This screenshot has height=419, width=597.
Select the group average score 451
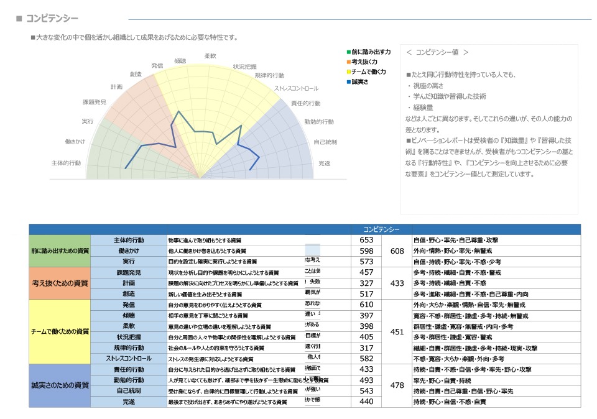coord(397,332)
